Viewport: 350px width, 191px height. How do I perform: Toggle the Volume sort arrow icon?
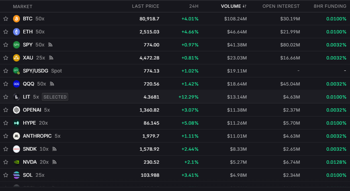(244, 6)
